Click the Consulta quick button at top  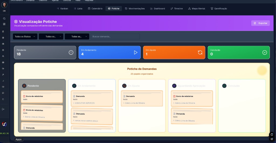tap(67, 1)
